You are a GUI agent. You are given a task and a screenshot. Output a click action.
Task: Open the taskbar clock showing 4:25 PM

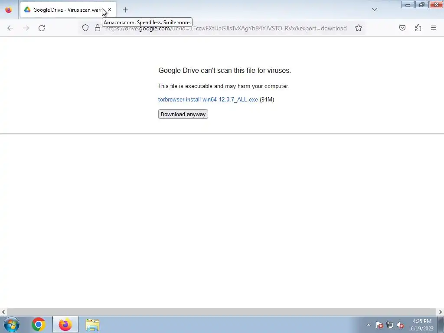pos(422,325)
